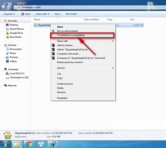Choose Copy in context menu
The width and height of the screenshot is (166, 148).
pos(60,78)
